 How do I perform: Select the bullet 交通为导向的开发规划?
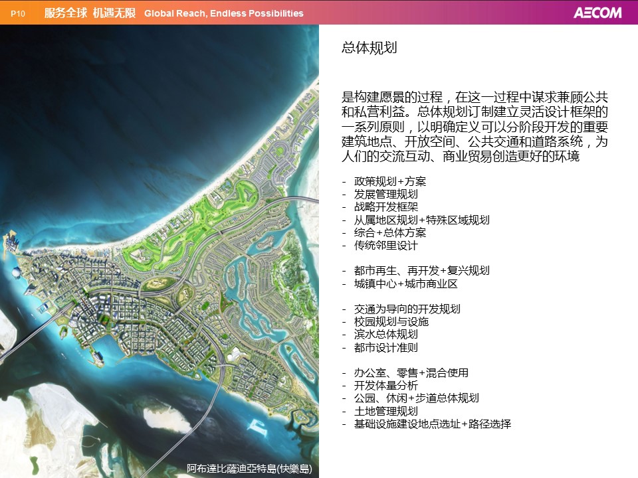coord(407,309)
